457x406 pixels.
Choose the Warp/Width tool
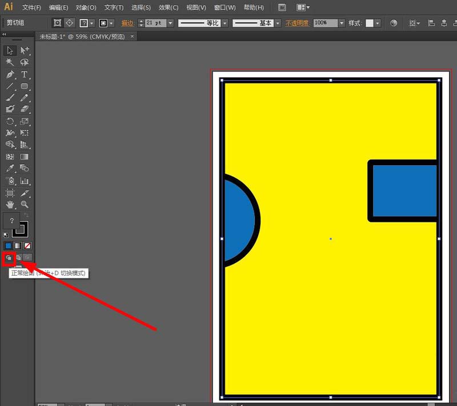pyautogui.click(x=10, y=133)
